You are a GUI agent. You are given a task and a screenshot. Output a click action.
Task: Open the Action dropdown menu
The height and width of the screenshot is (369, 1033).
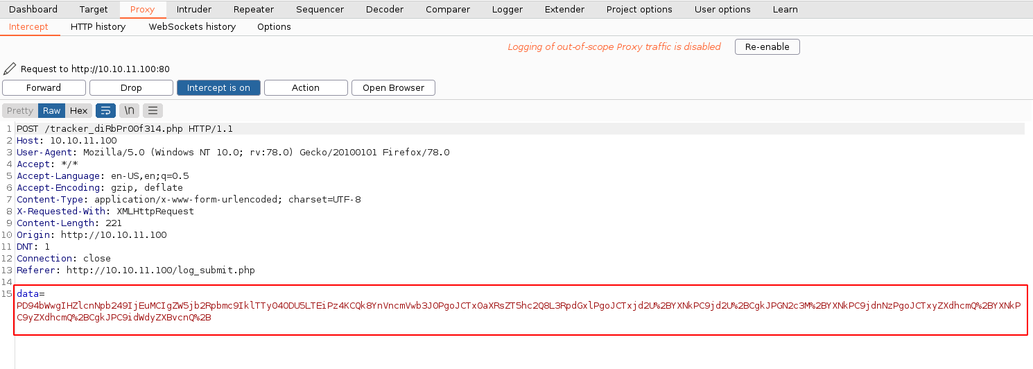click(x=306, y=88)
